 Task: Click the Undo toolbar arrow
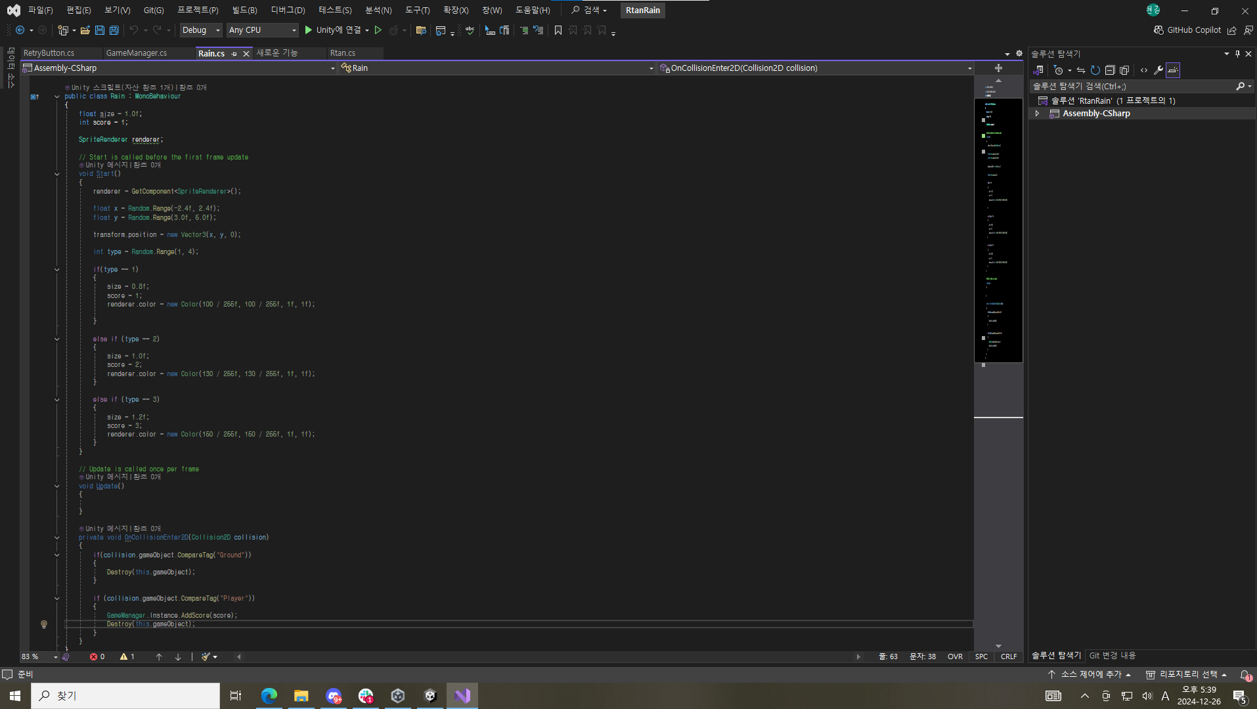pyautogui.click(x=133, y=30)
